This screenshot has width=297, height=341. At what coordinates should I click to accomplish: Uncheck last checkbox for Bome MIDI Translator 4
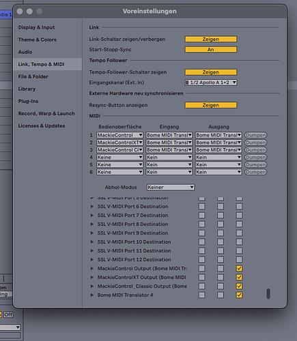239,295
